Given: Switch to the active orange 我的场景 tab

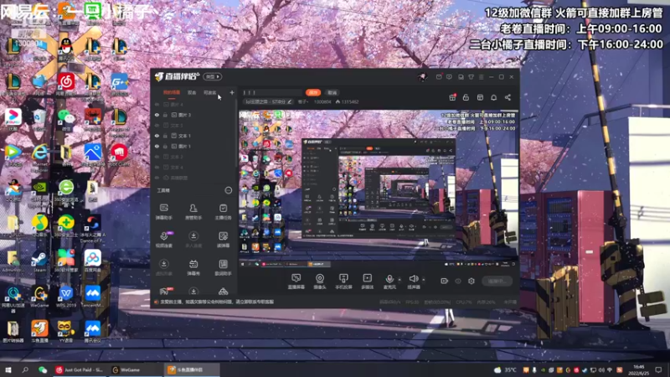Looking at the screenshot, I should pyautogui.click(x=172, y=92).
